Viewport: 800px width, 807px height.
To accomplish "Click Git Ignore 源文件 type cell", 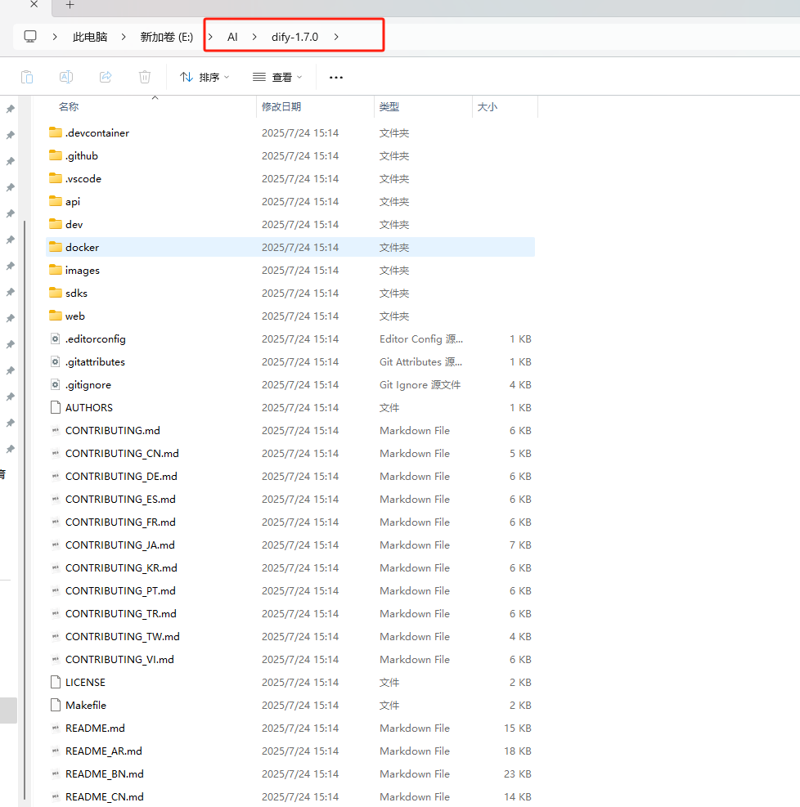I will pos(420,385).
